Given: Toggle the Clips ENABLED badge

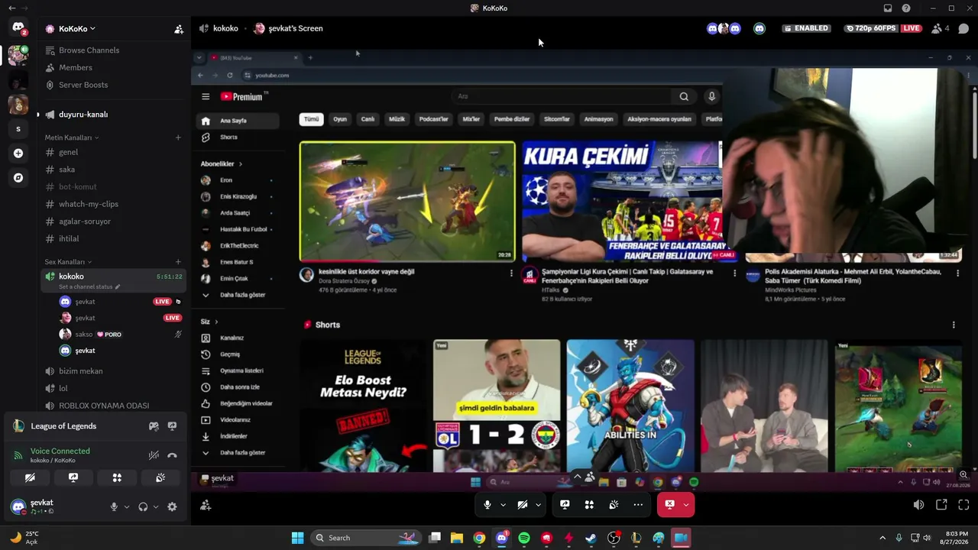Looking at the screenshot, I should pos(806,28).
